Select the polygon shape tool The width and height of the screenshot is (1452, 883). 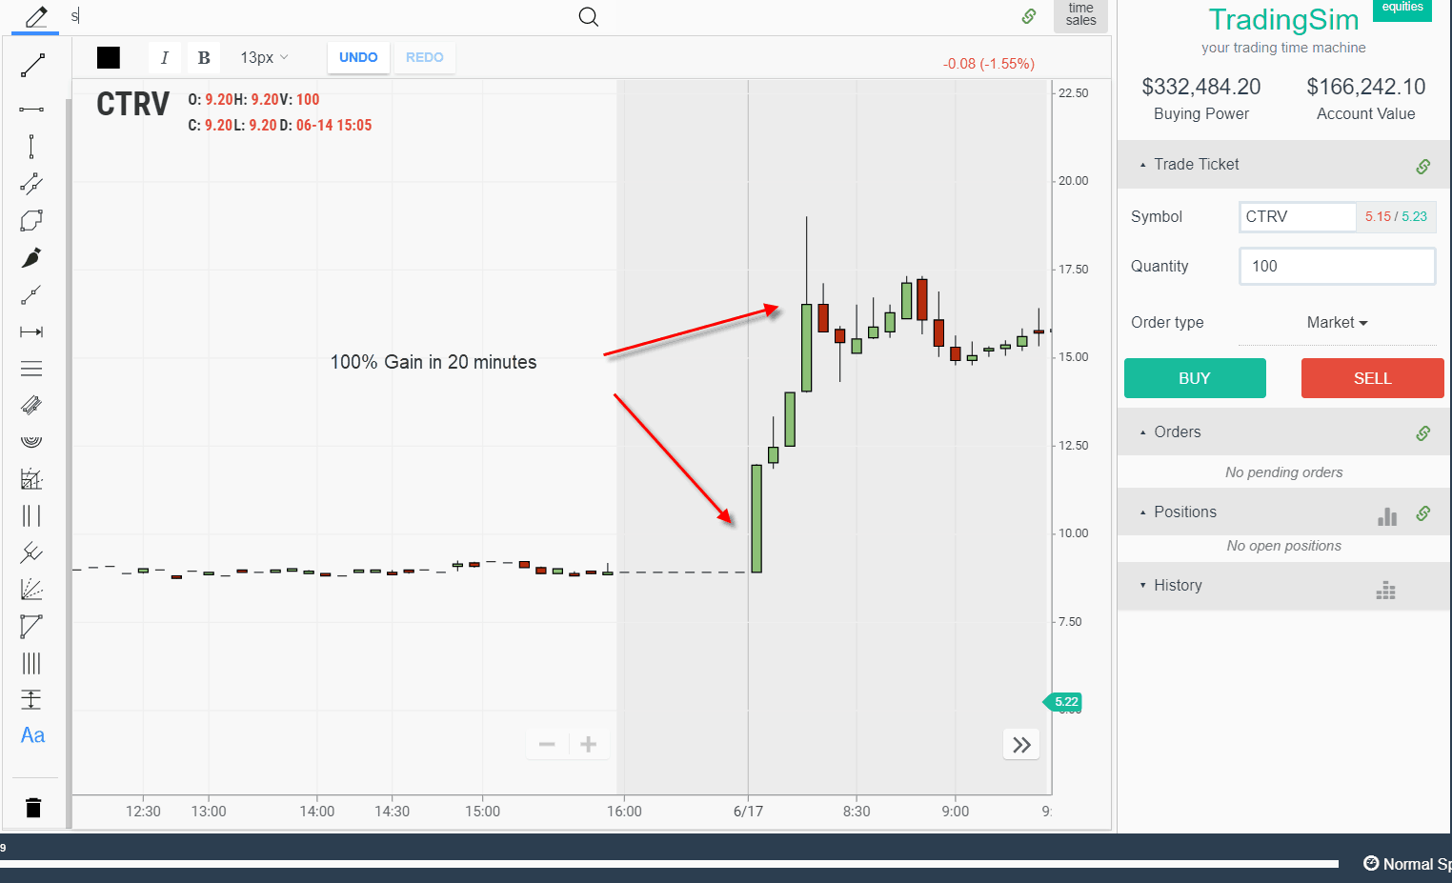click(x=31, y=220)
